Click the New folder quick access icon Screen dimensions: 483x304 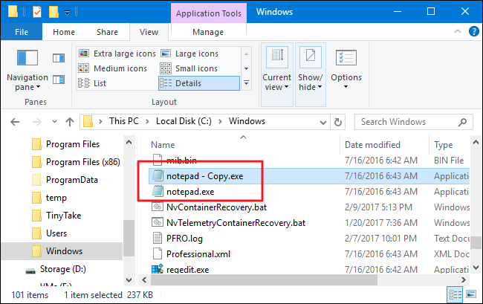click(54, 13)
